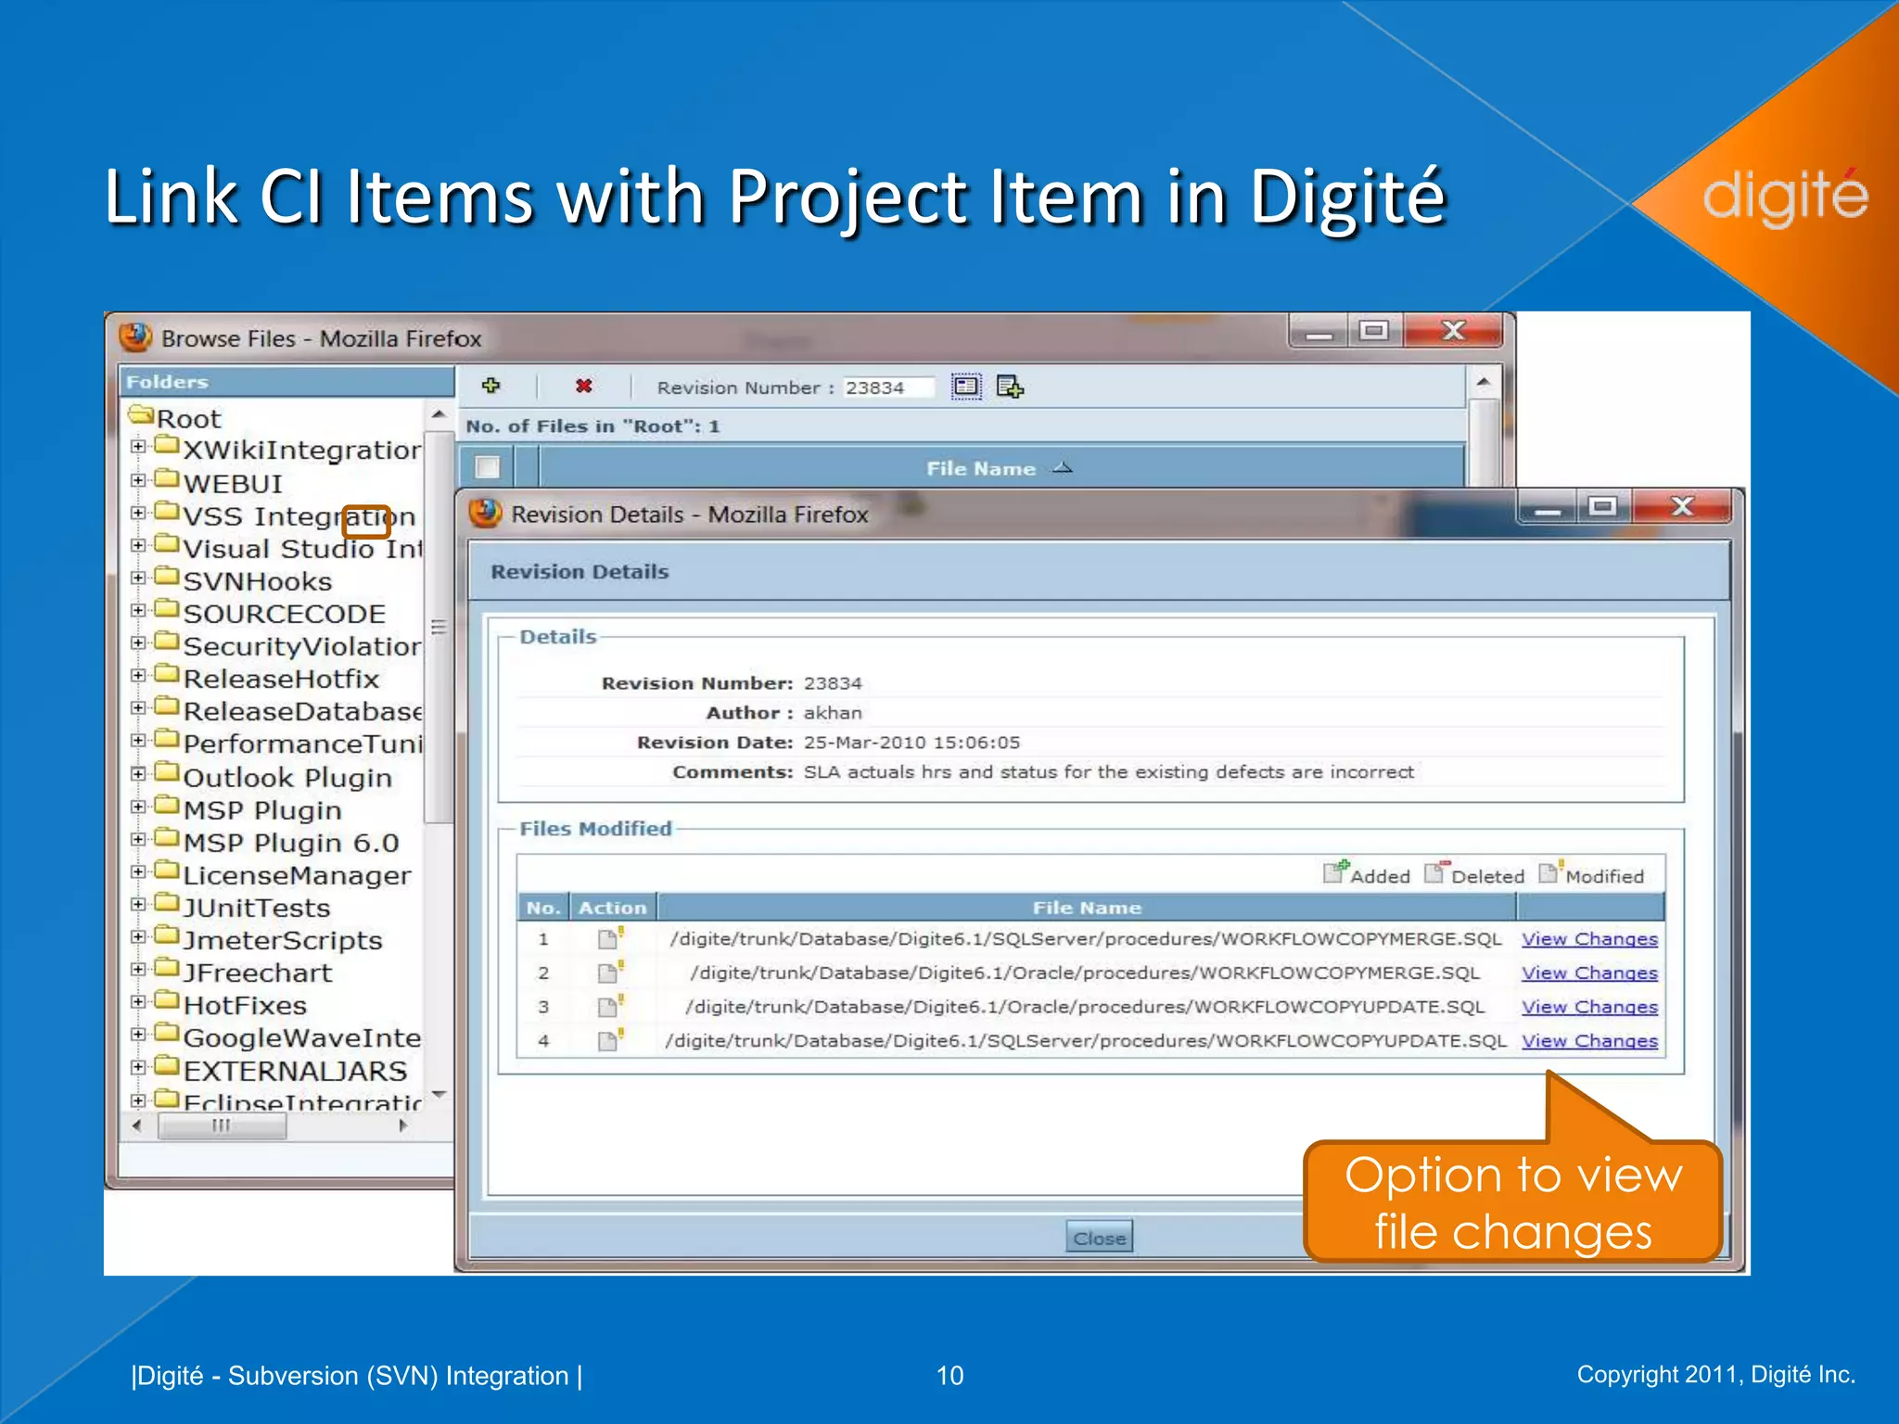
Task: Click the Added legend icon
Action: 1335,871
